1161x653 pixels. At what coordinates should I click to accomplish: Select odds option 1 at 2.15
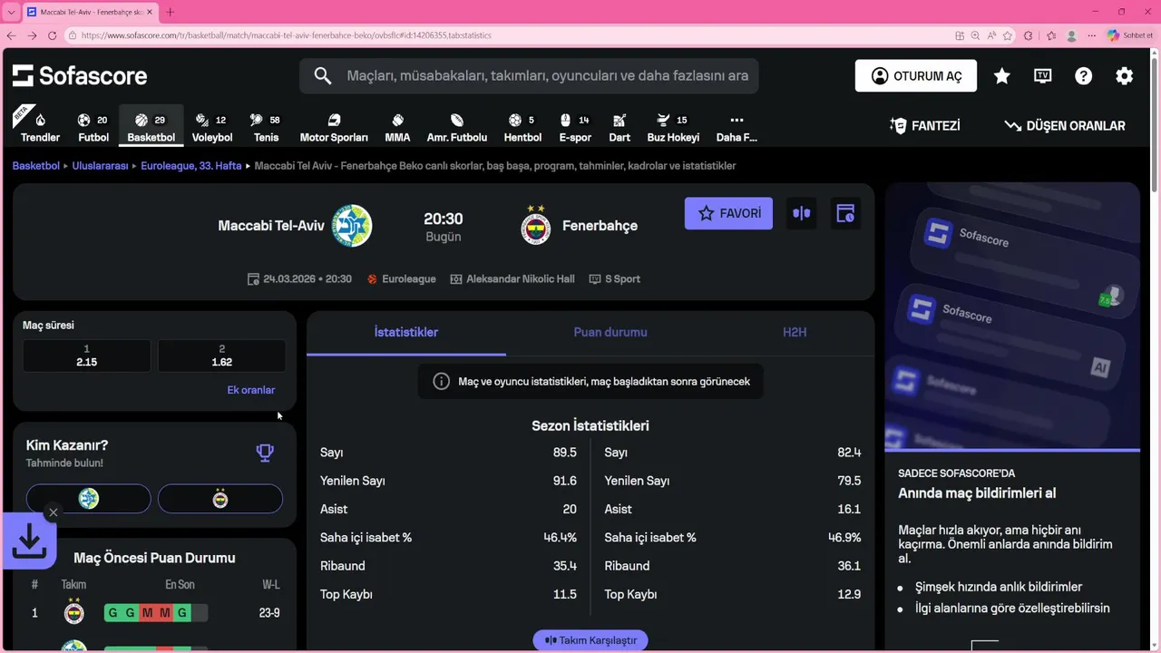coord(87,356)
